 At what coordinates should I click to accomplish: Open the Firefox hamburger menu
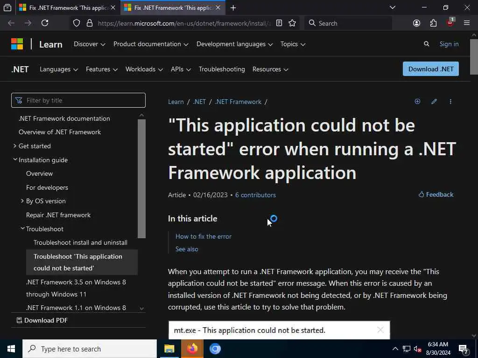tap(467, 23)
